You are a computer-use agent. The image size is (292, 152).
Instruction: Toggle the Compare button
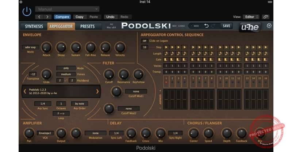[62, 17]
